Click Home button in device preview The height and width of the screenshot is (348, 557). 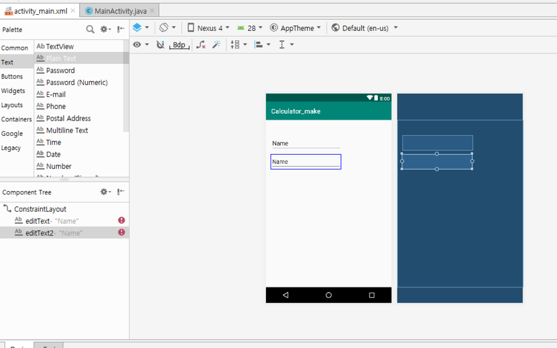328,295
